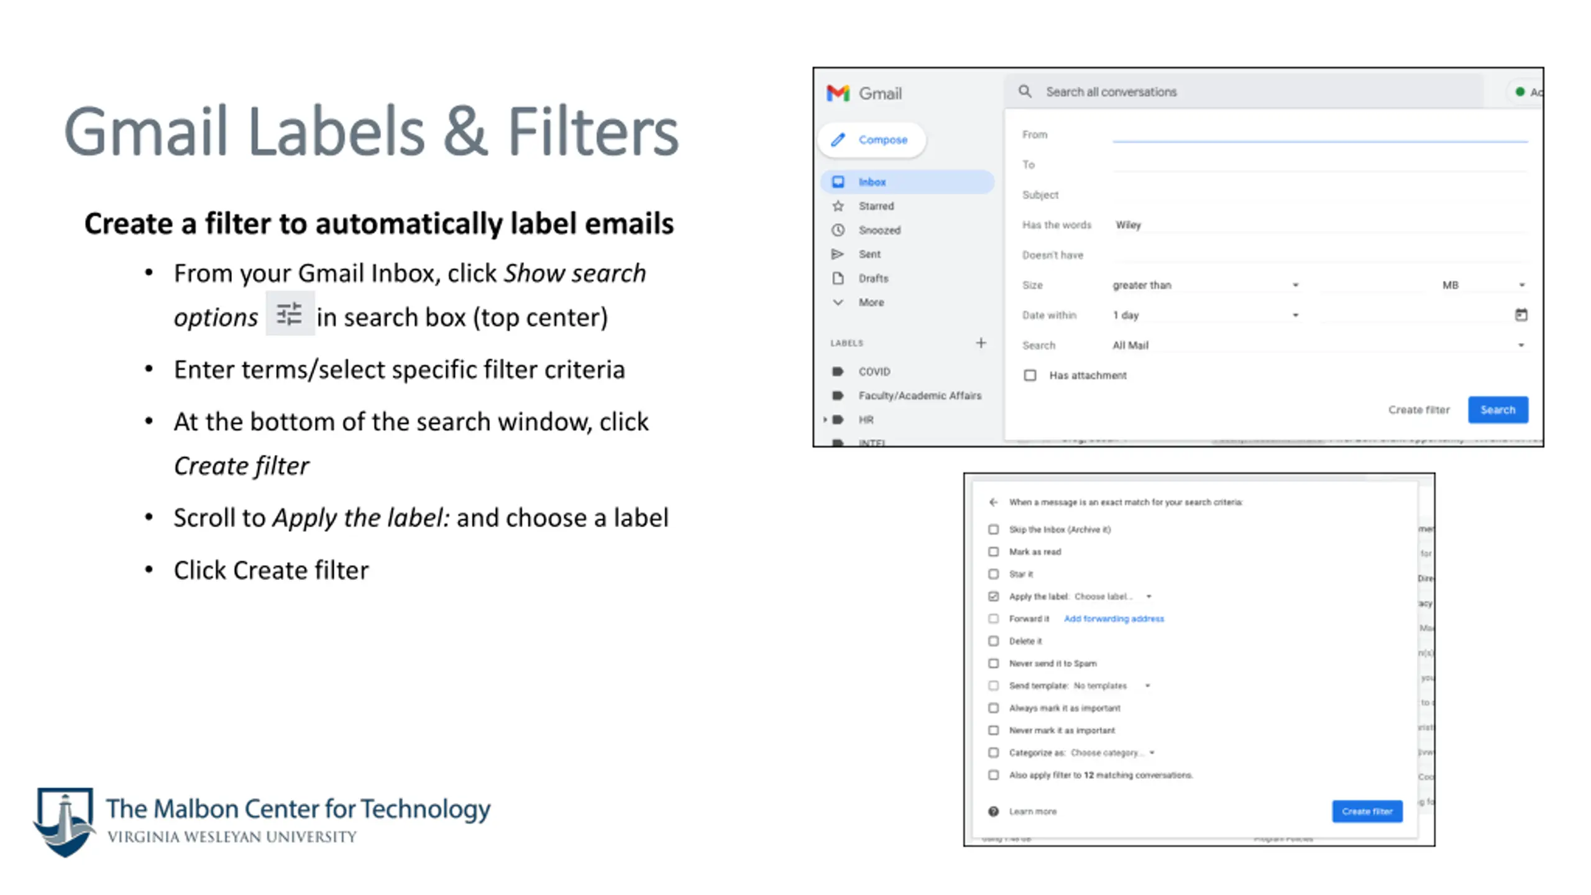Click the Search all conversations box
The width and height of the screenshot is (1591, 895).
click(x=1243, y=91)
